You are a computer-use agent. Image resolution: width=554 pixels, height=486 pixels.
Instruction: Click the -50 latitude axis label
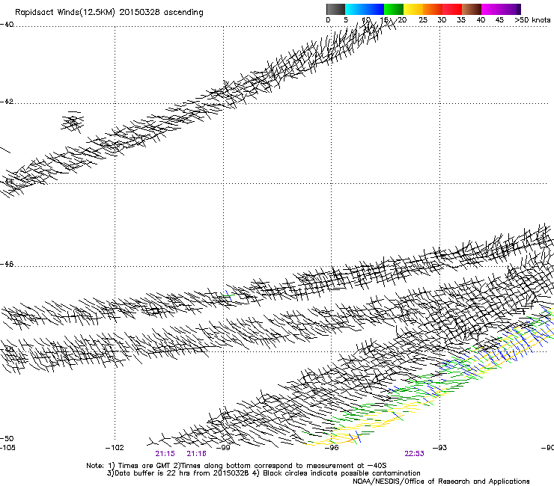[7, 439]
